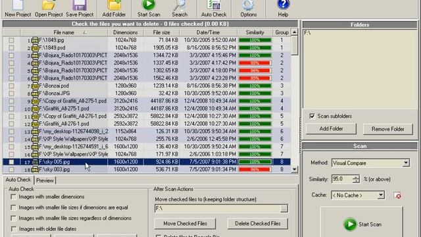Viewport: 421px width, 237px height.
Task: Click the 1152x864 dimensions cell
Action: pos(126,132)
